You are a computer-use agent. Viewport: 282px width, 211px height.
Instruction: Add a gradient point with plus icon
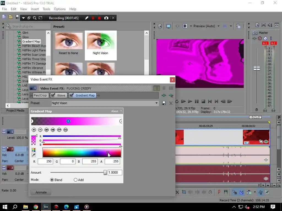tap(34, 130)
